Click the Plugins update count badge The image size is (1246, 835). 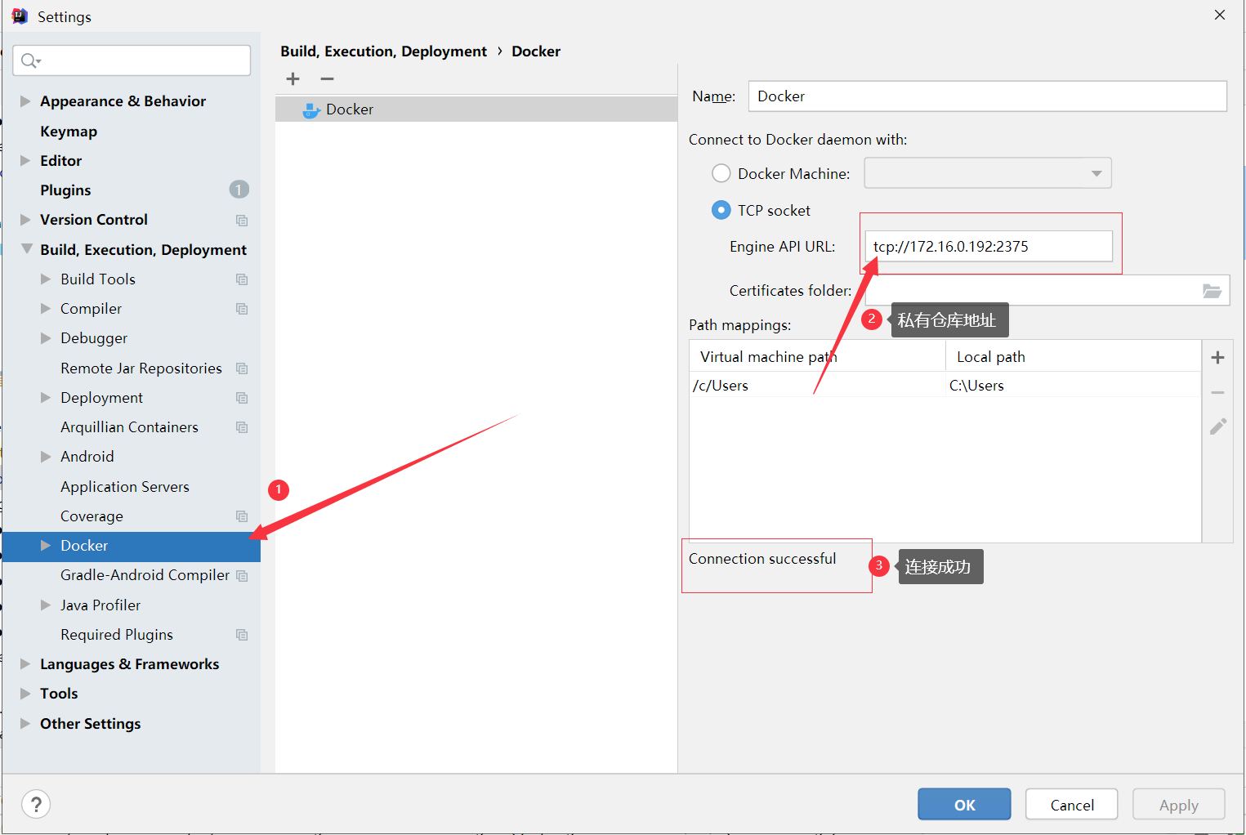(239, 190)
